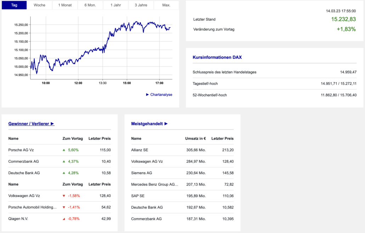The height and width of the screenshot is (233, 365).
Task: Select Deutsche Bank AG in Meistgehandelt table
Action: (147, 207)
